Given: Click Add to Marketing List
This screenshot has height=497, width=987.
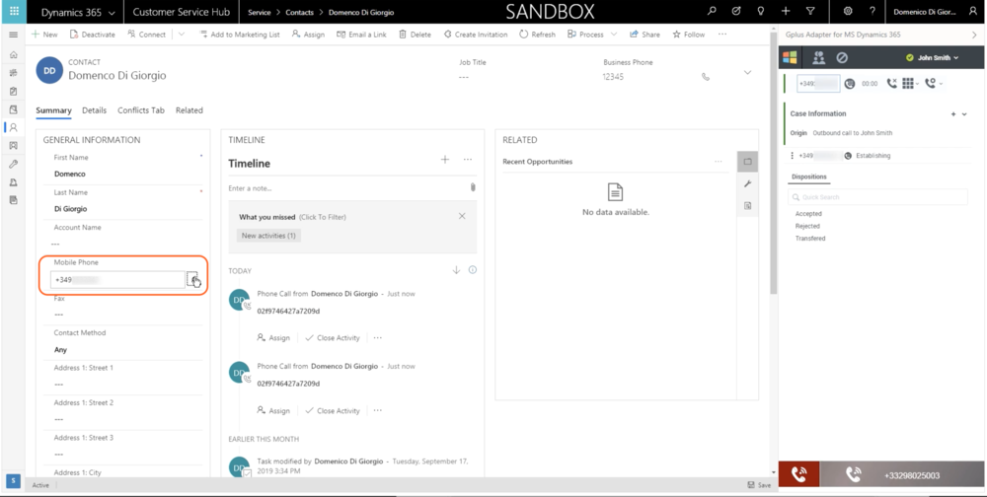Looking at the screenshot, I should 240,35.
